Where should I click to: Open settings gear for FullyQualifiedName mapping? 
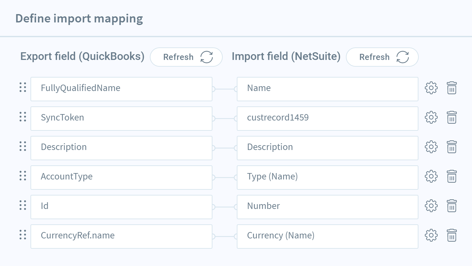click(431, 88)
